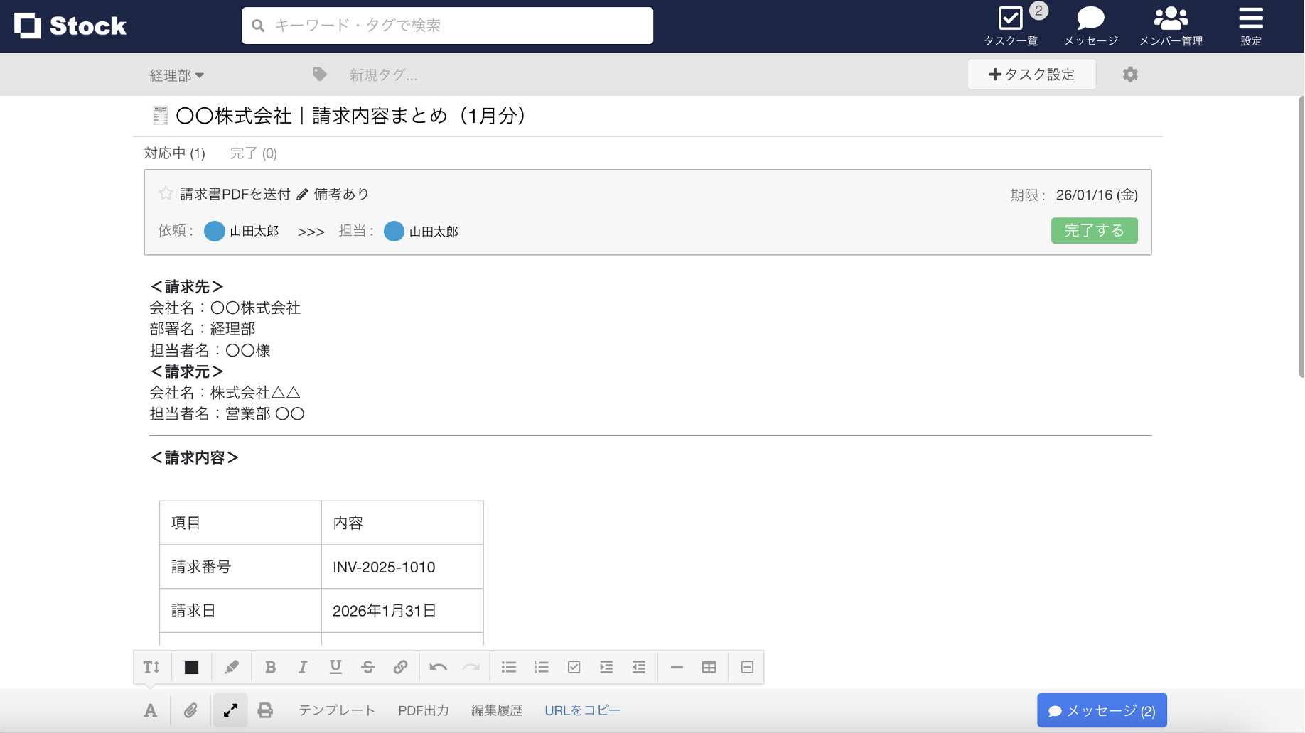1305x733 pixels.
Task: Switch to the 完了 (0) tab
Action: pyautogui.click(x=252, y=153)
